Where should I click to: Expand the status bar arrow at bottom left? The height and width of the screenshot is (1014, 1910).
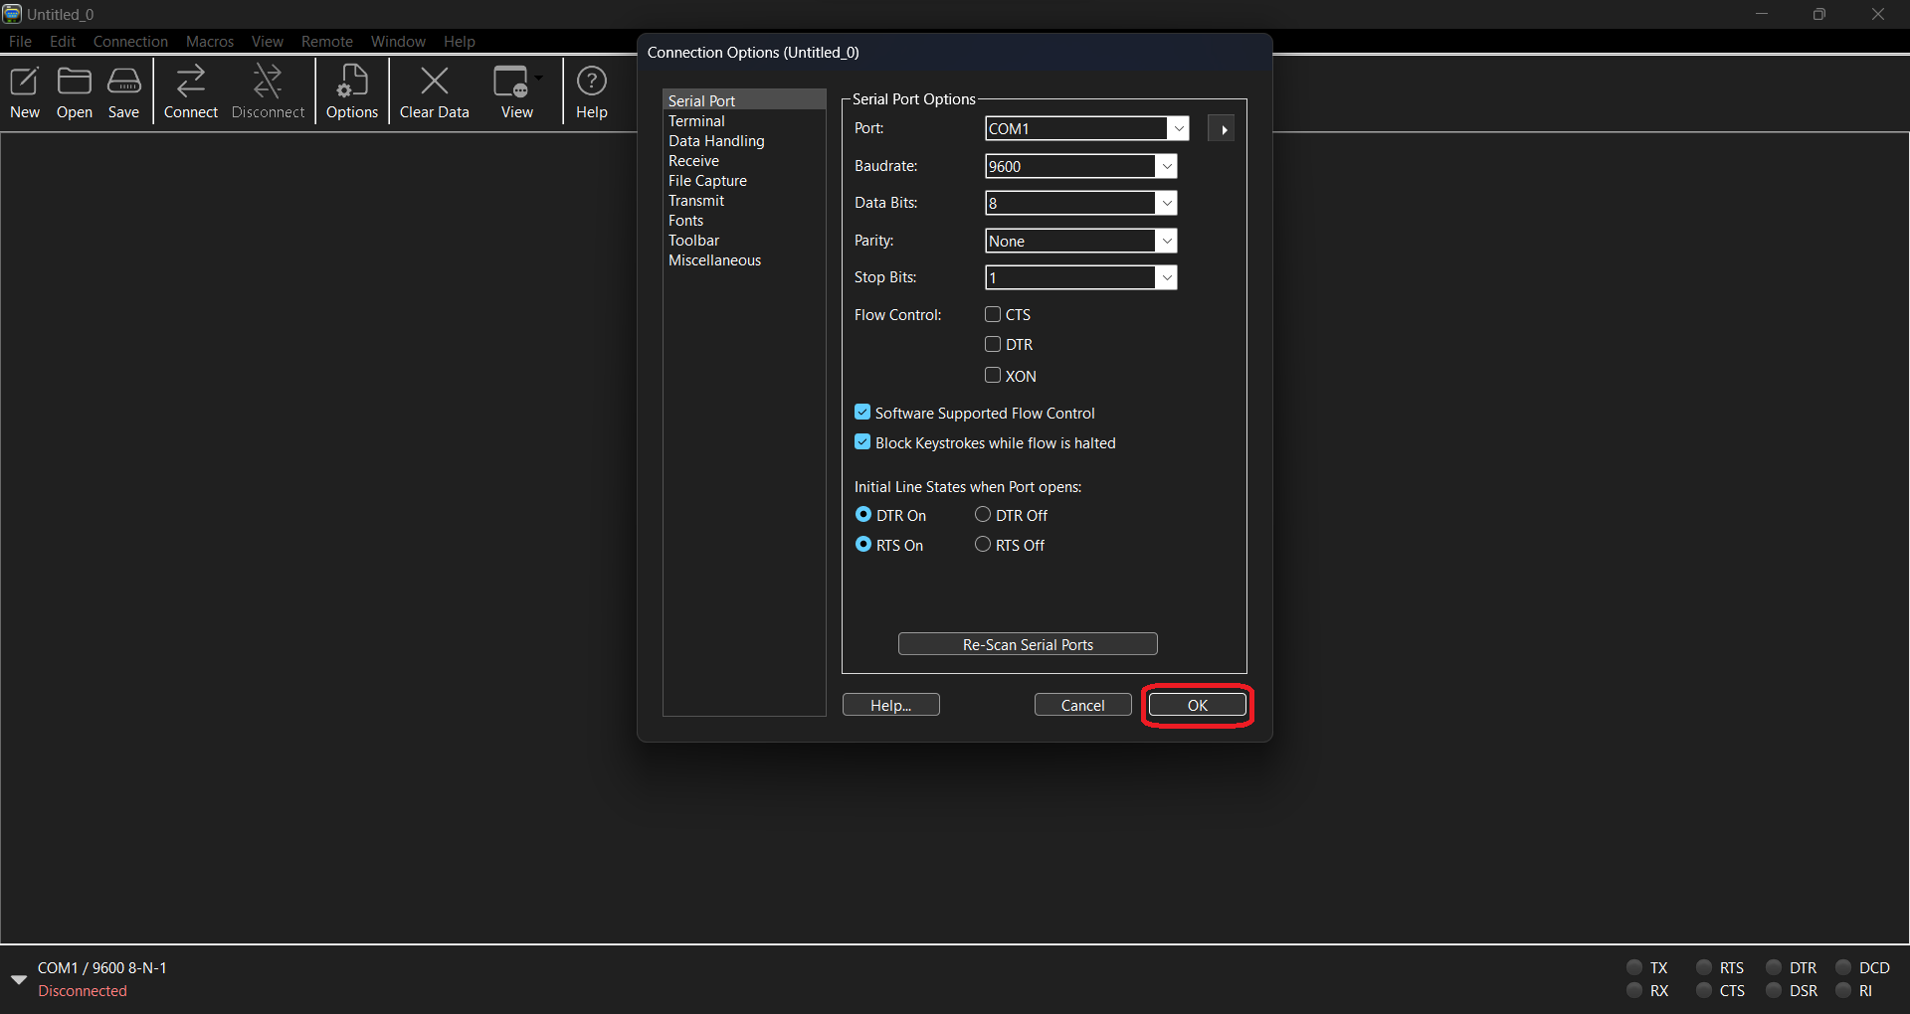(19, 979)
